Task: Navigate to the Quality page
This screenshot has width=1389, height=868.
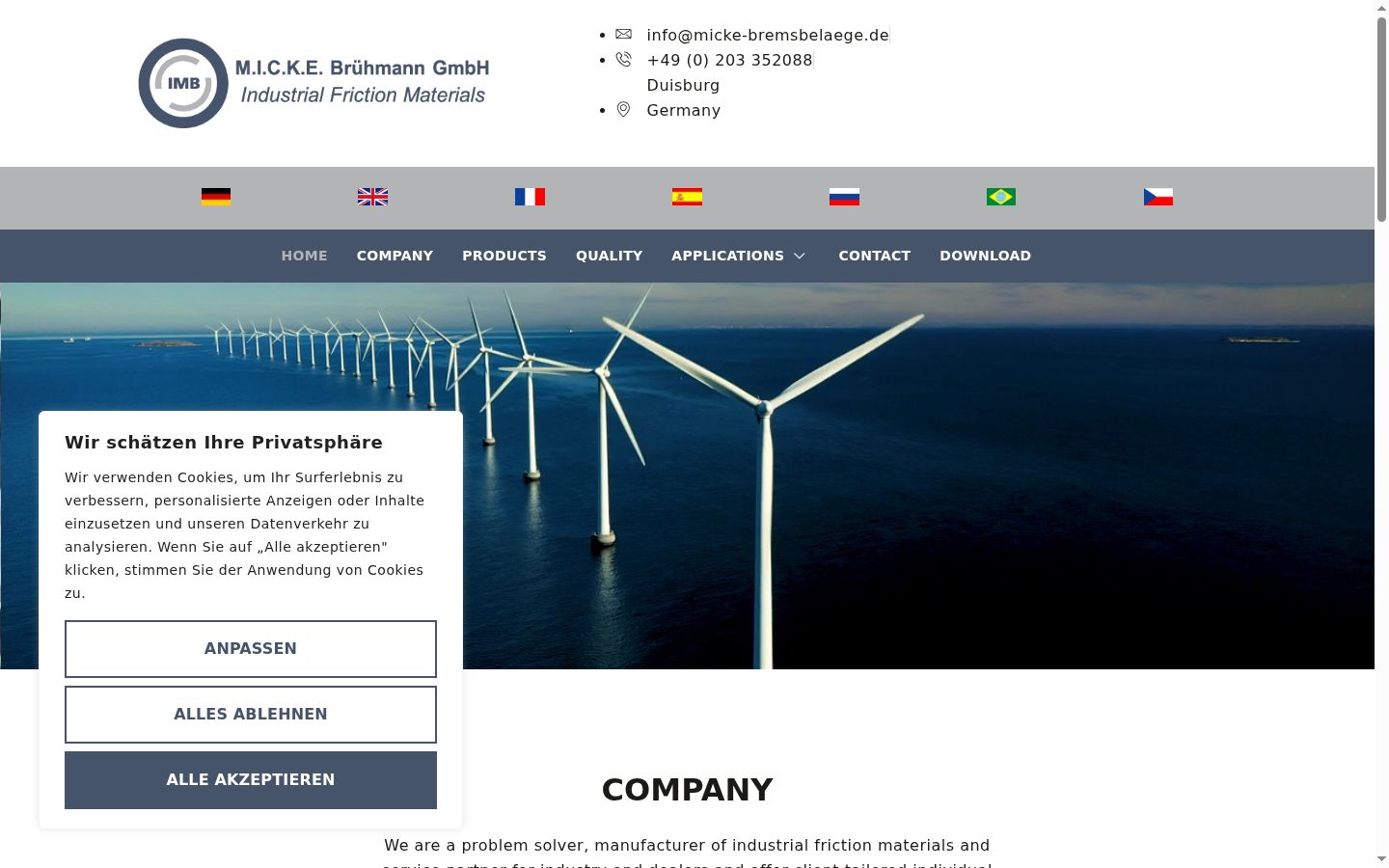Action: (610, 256)
